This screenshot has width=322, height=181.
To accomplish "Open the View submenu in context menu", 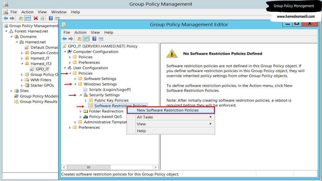I will pyautogui.click(x=171, y=124).
